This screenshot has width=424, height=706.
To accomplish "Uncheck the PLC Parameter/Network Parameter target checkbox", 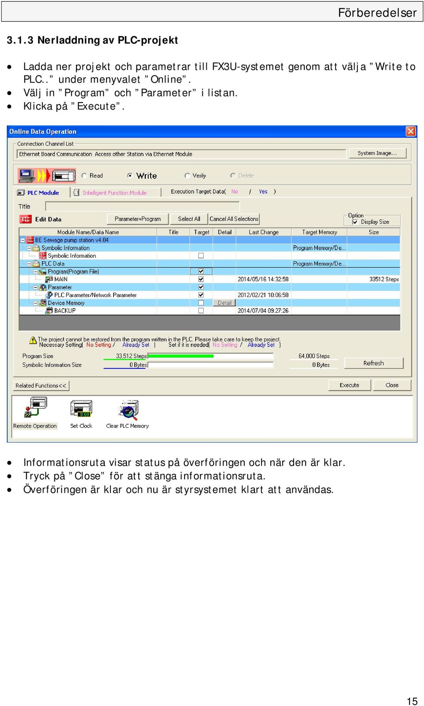I will coord(201,295).
